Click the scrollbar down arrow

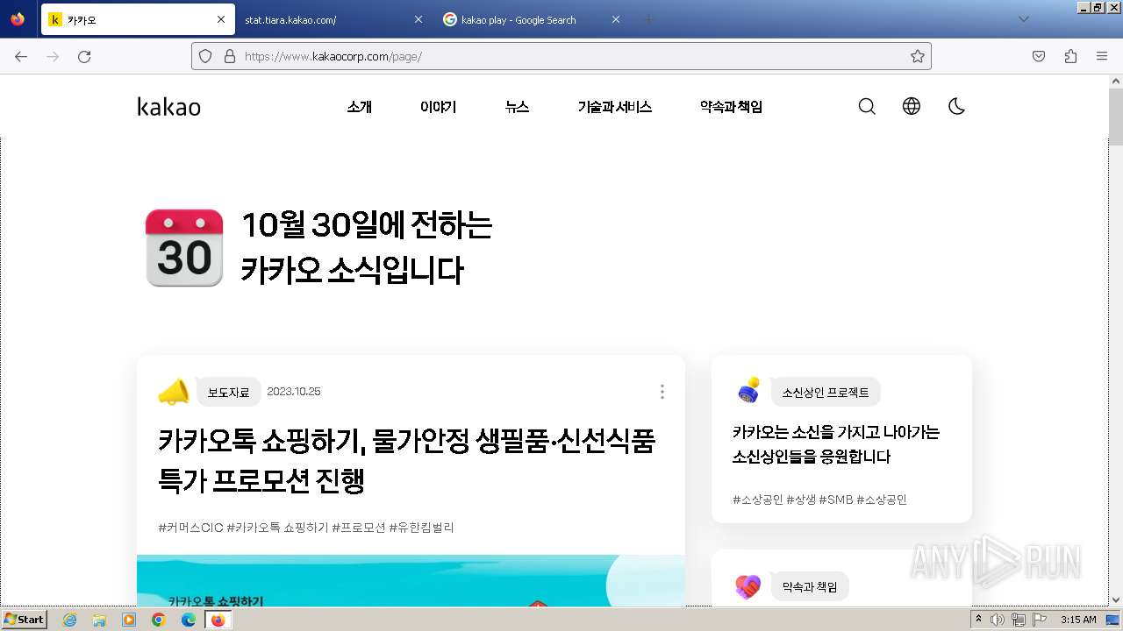1116,600
